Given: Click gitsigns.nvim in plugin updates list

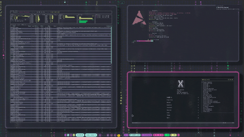Looking at the screenshot, I should point(207,95).
